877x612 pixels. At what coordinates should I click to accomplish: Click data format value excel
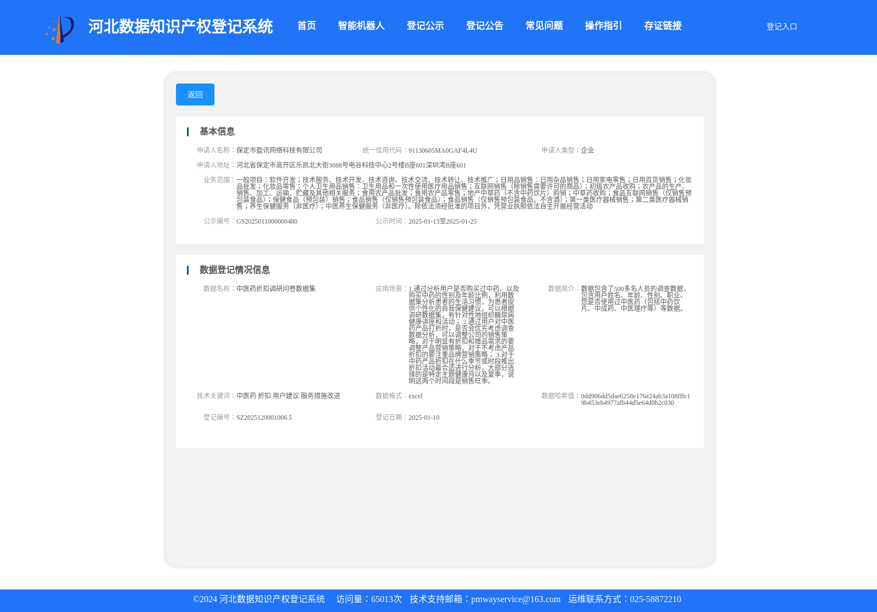click(x=416, y=396)
